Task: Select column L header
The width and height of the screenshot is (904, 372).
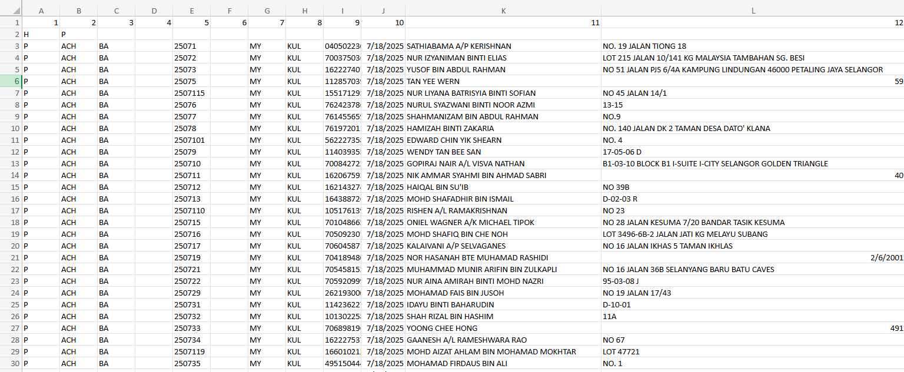Action: point(753,11)
